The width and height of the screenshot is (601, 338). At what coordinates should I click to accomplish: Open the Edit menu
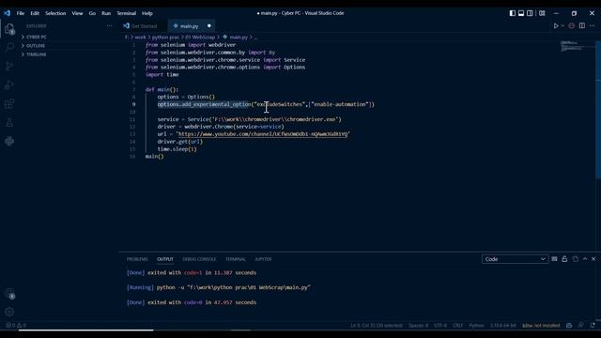coord(35,13)
